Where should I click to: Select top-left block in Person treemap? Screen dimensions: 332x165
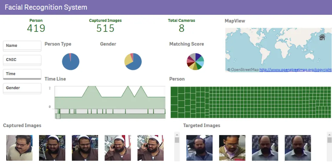(174, 90)
